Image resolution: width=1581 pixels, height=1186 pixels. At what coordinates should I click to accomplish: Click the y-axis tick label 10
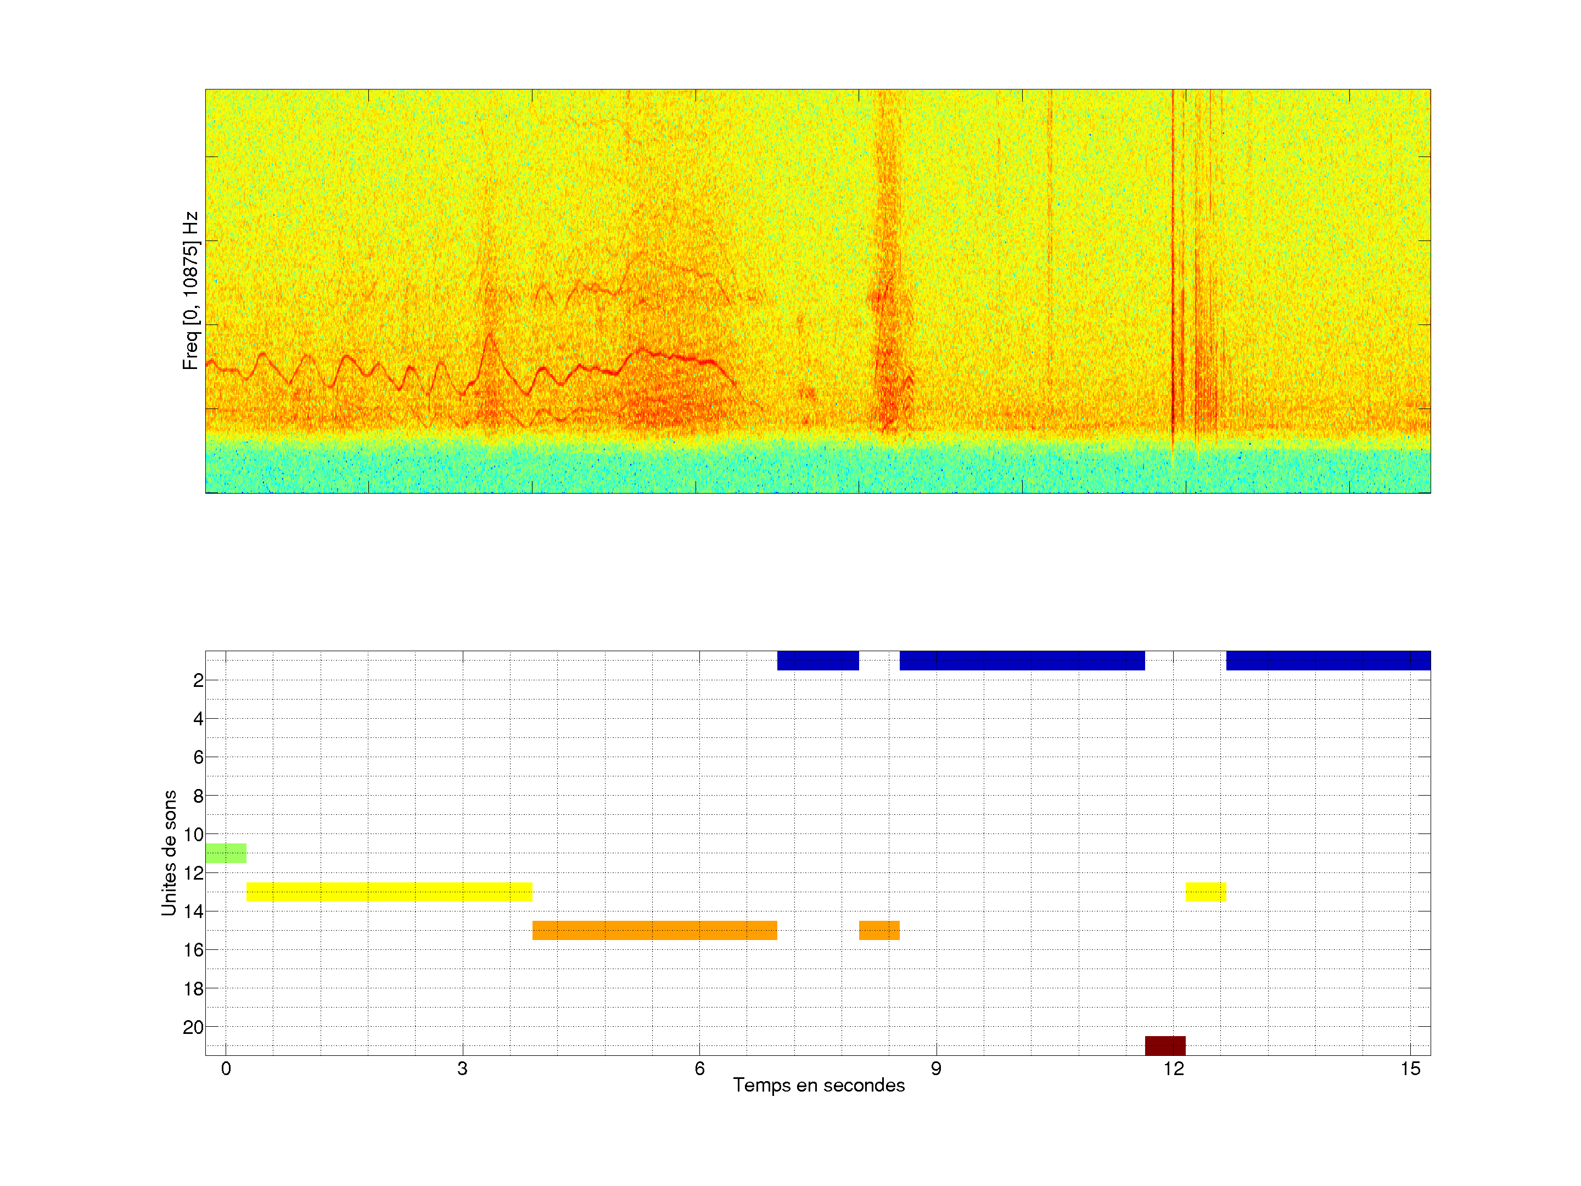tap(193, 834)
